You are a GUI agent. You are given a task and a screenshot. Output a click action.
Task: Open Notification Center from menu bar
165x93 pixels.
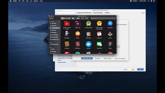click(154, 1)
